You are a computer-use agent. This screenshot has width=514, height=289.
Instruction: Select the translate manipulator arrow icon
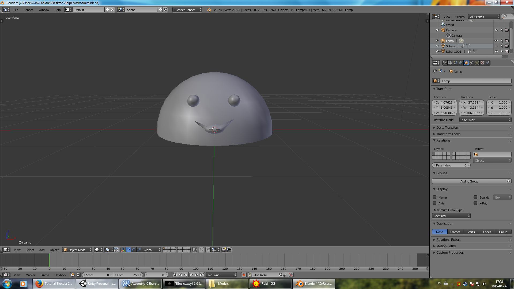coord(128,250)
